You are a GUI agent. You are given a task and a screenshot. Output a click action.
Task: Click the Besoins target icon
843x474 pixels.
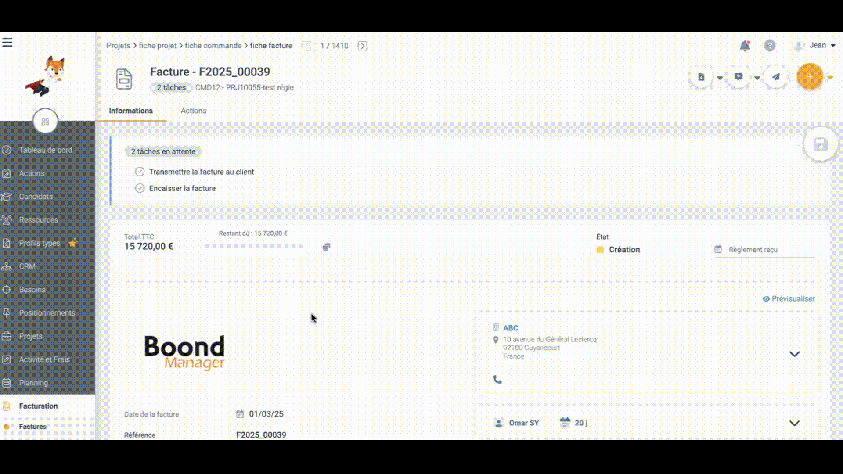tap(6, 290)
